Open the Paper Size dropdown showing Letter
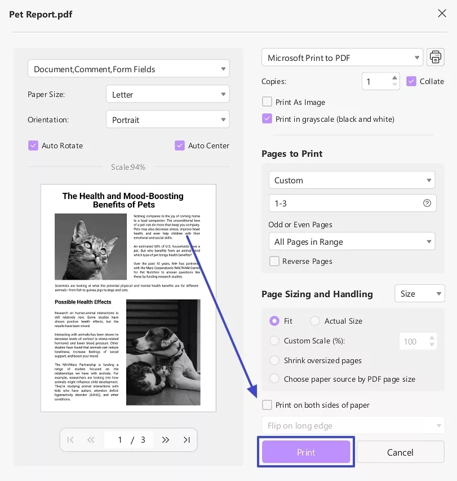Image resolution: width=457 pixels, height=481 pixels. [167, 94]
